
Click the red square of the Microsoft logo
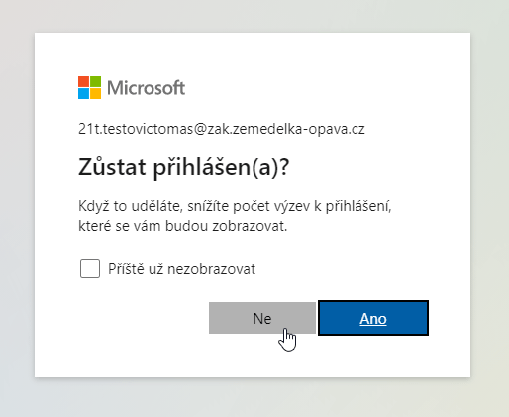click(x=83, y=82)
